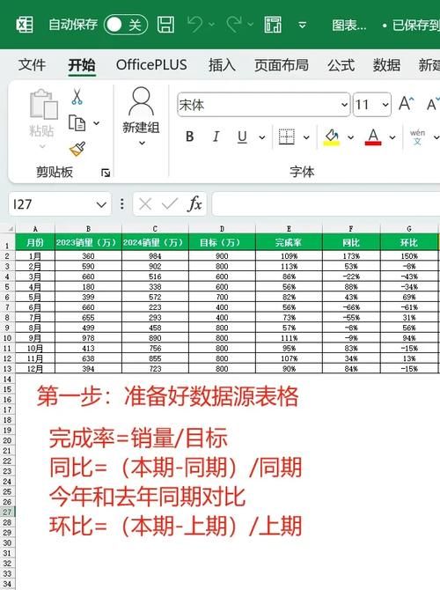The image size is (440, 590).
Task: Open the underline style dropdown arrow
Action: pos(261,137)
